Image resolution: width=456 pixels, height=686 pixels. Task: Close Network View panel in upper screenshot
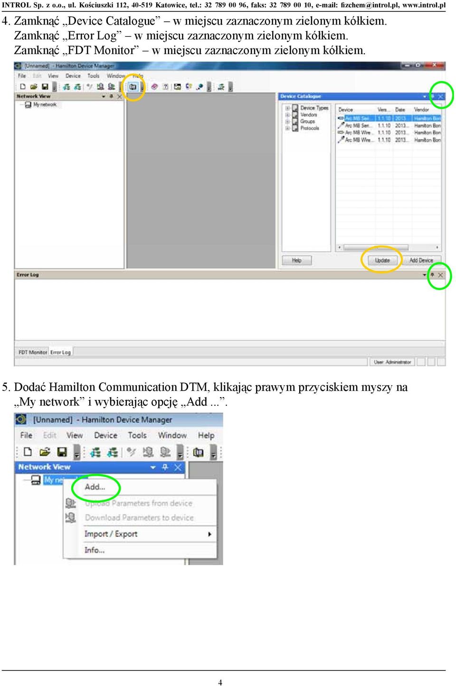tap(120, 96)
